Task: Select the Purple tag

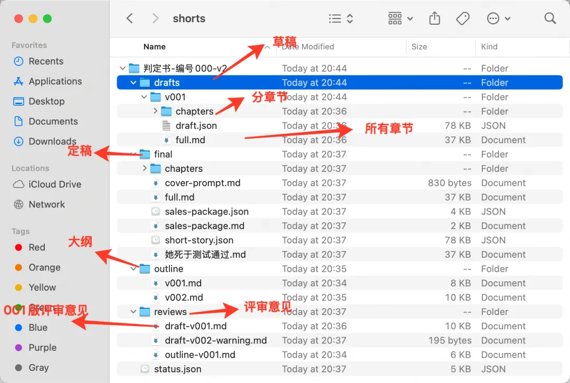Action: (x=36, y=347)
